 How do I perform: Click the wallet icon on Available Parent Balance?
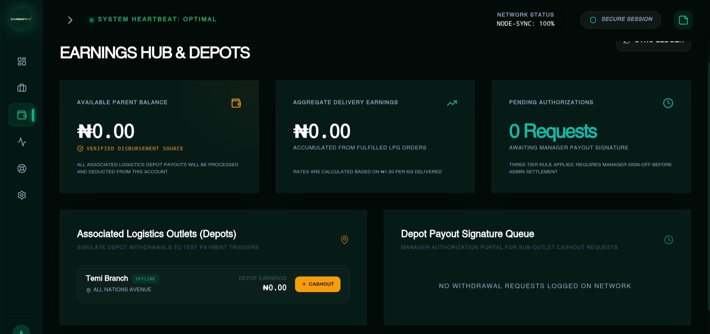[x=236, y=103]
